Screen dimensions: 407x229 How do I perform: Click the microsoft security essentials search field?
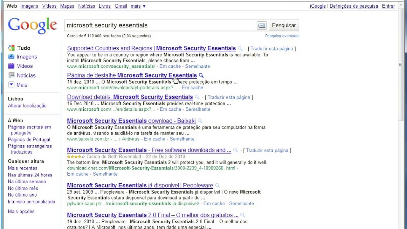[x=161, y=25]
